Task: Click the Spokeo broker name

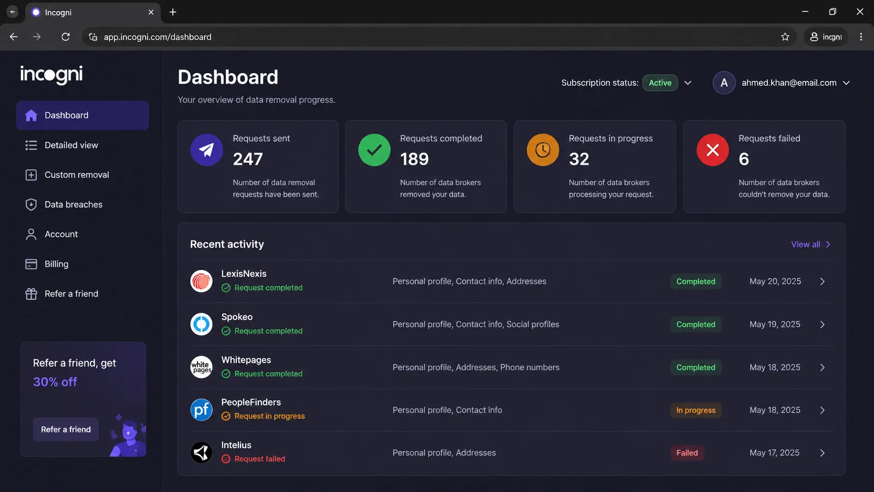Action: click(237, 317)
